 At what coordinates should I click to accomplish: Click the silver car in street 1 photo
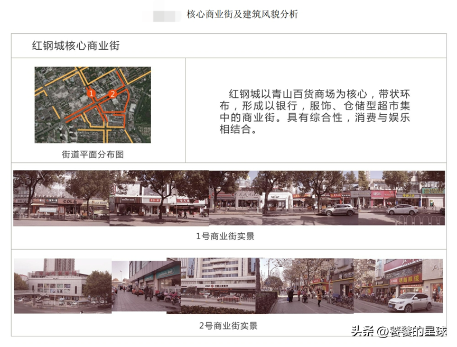click(339, 209)
